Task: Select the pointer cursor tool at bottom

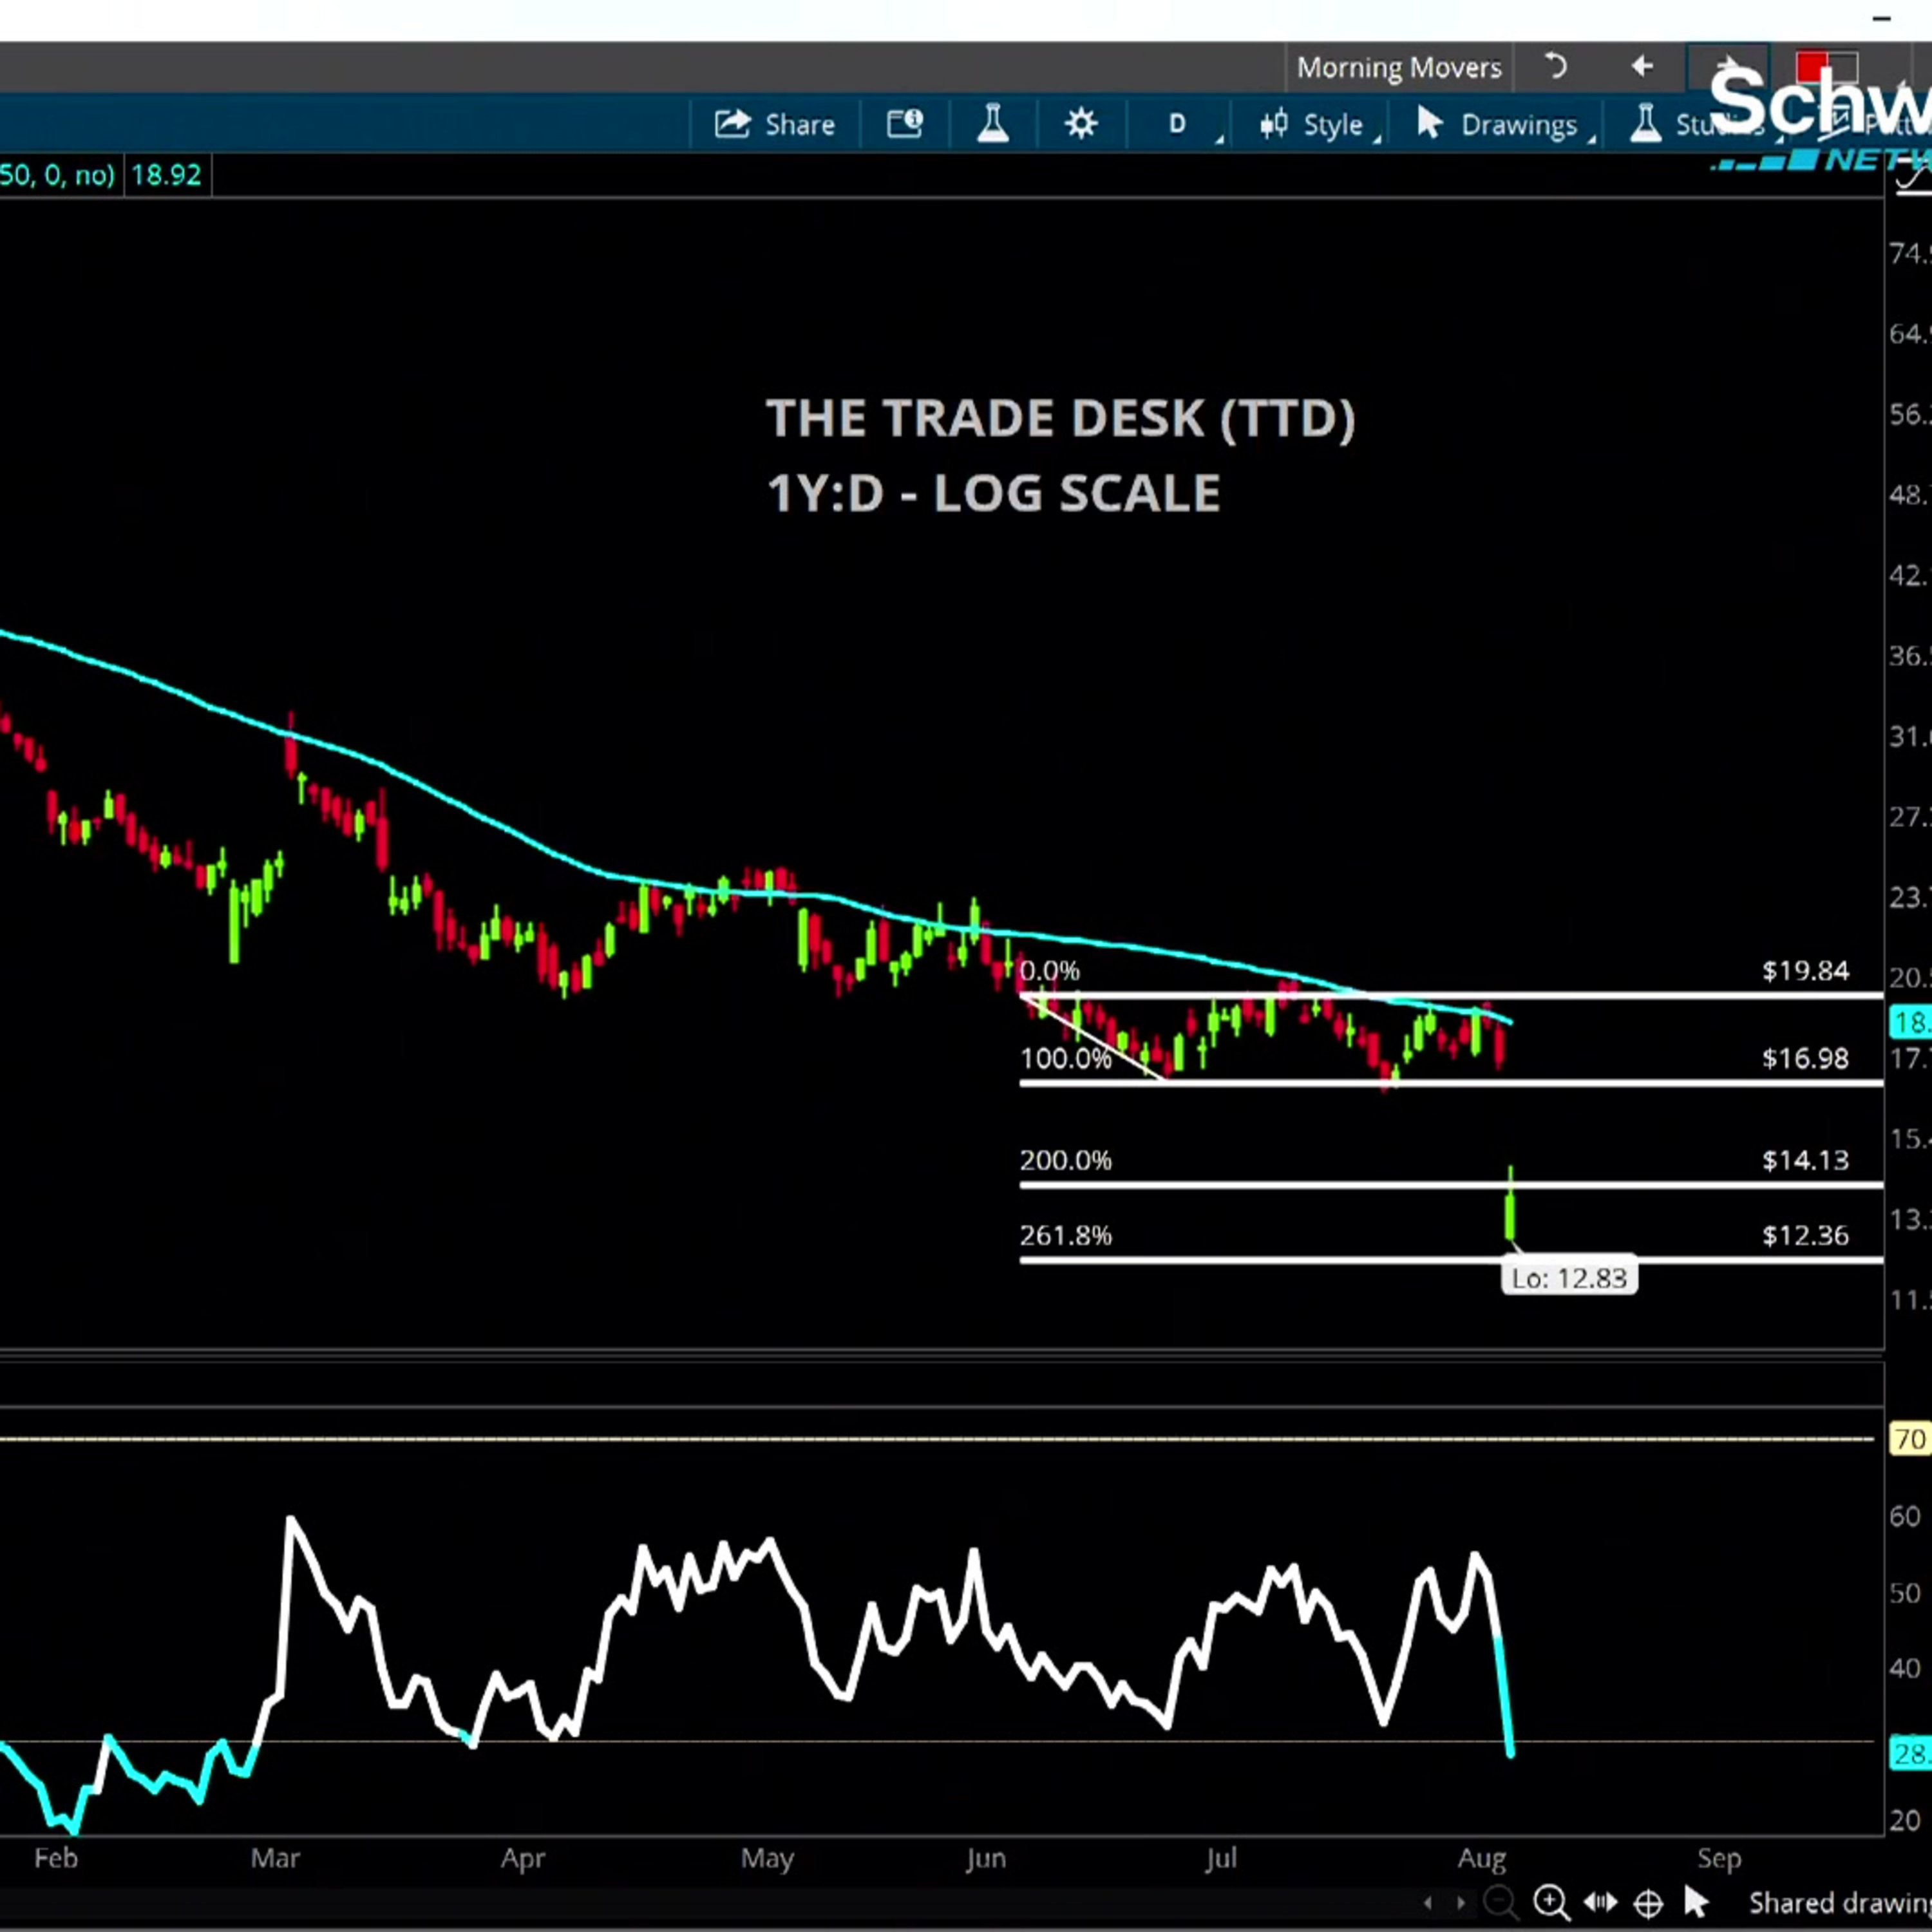Action: click(x=1696, y=1901)
